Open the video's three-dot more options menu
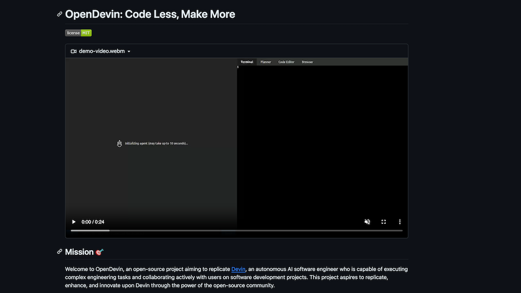Image resolution: width=521 pixels, height=293 pixels. [400, 222]
